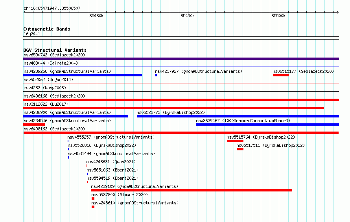This screenshot has height=222, width=350.
Task: Select the red nsv6498162 variant bar
Action: pos(181,133)
